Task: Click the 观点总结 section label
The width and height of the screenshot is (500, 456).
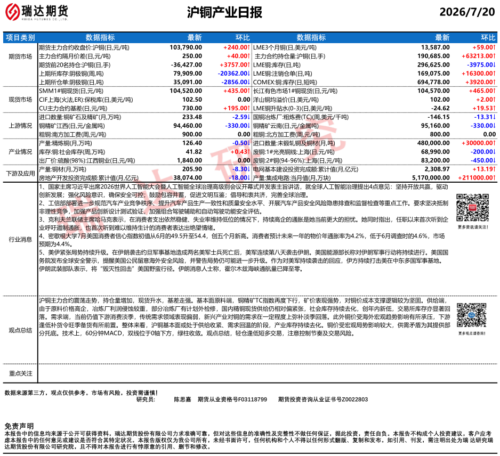Action: coord(20,330)
